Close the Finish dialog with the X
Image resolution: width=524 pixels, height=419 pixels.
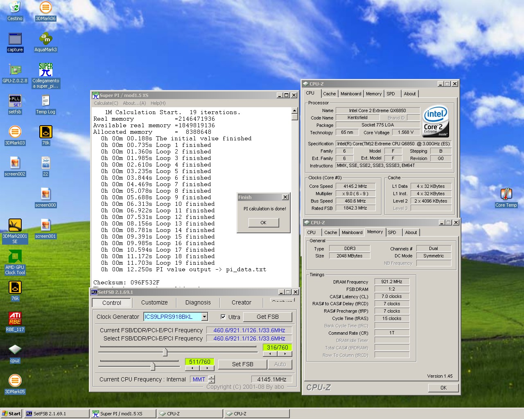285,197
